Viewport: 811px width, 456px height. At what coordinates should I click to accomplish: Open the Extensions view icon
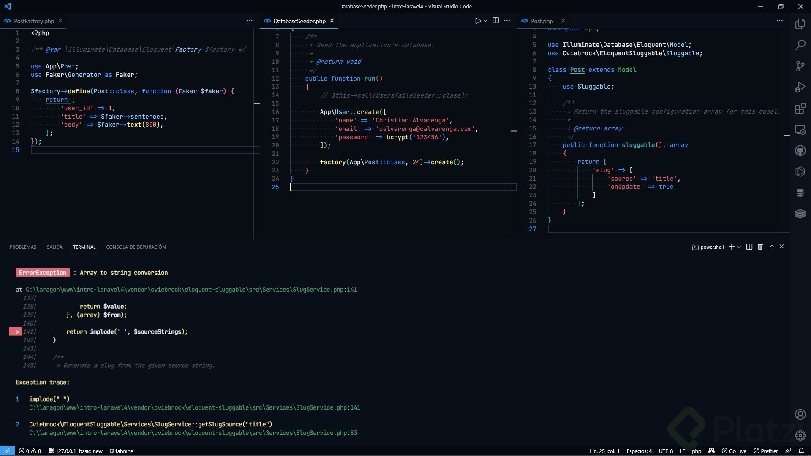coord(800,109)
